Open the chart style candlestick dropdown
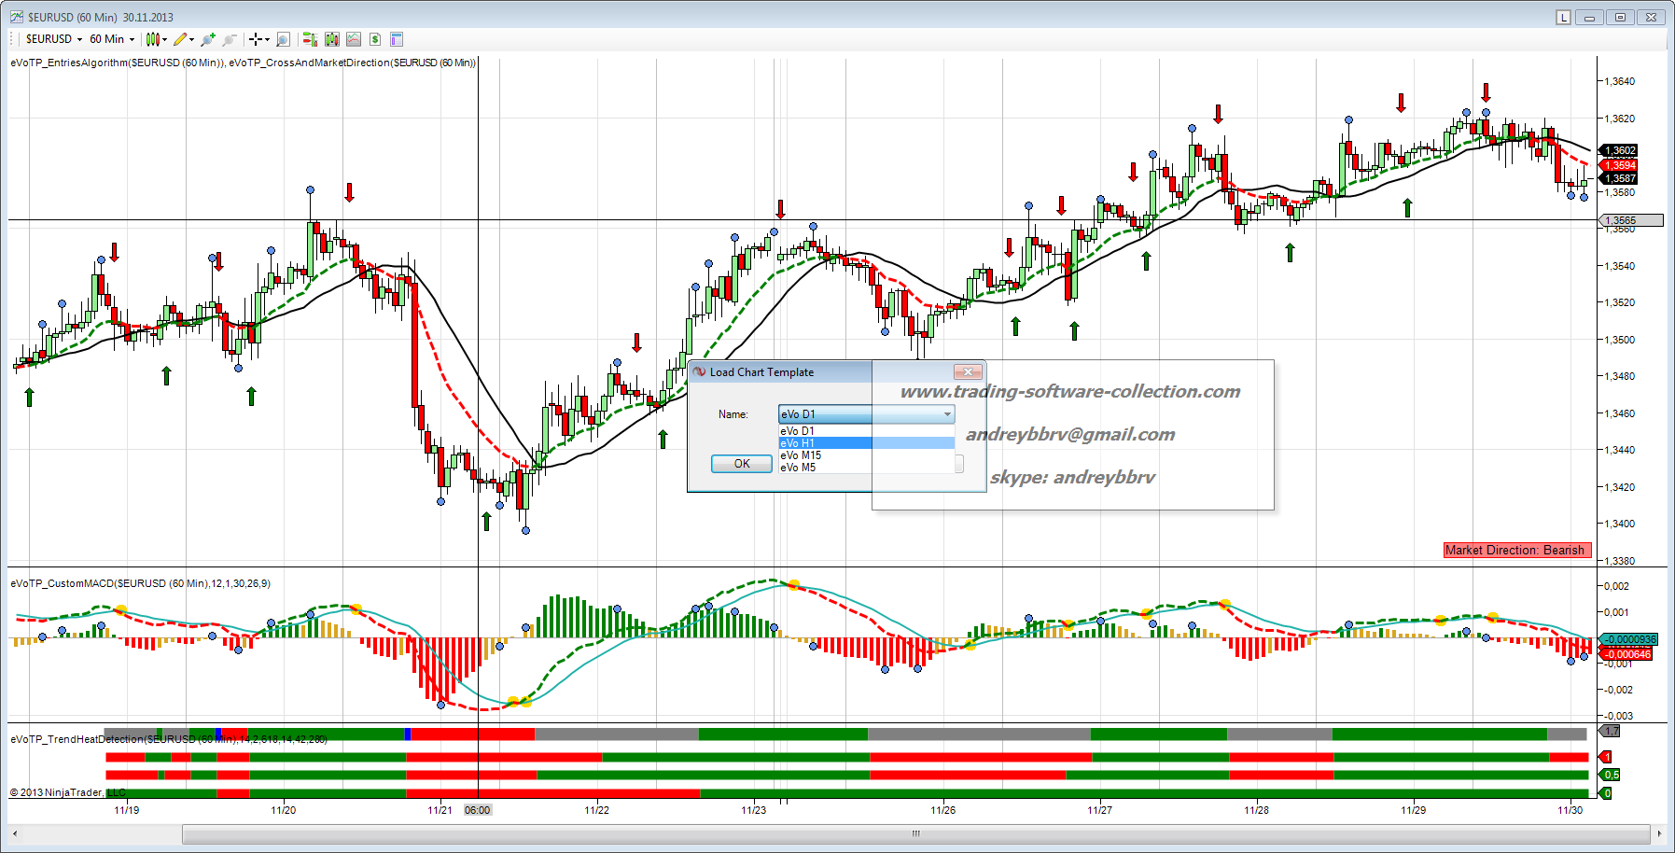The image size is (1675, 853). (x=156, y=39)
